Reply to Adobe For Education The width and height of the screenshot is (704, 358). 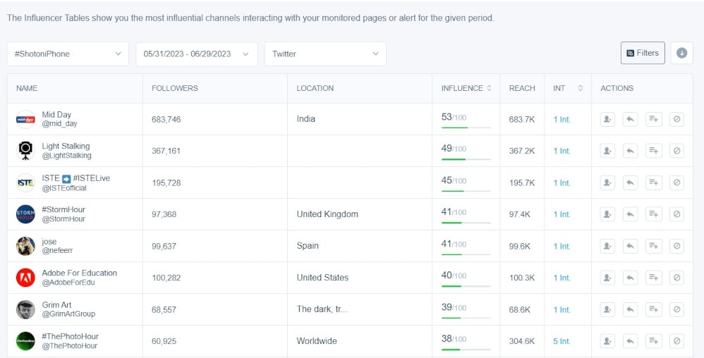(631, 278)
